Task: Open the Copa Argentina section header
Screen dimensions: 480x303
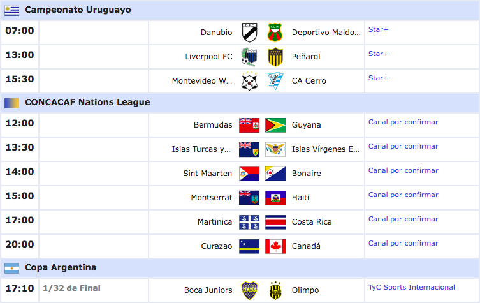Action: click(61, 267)
